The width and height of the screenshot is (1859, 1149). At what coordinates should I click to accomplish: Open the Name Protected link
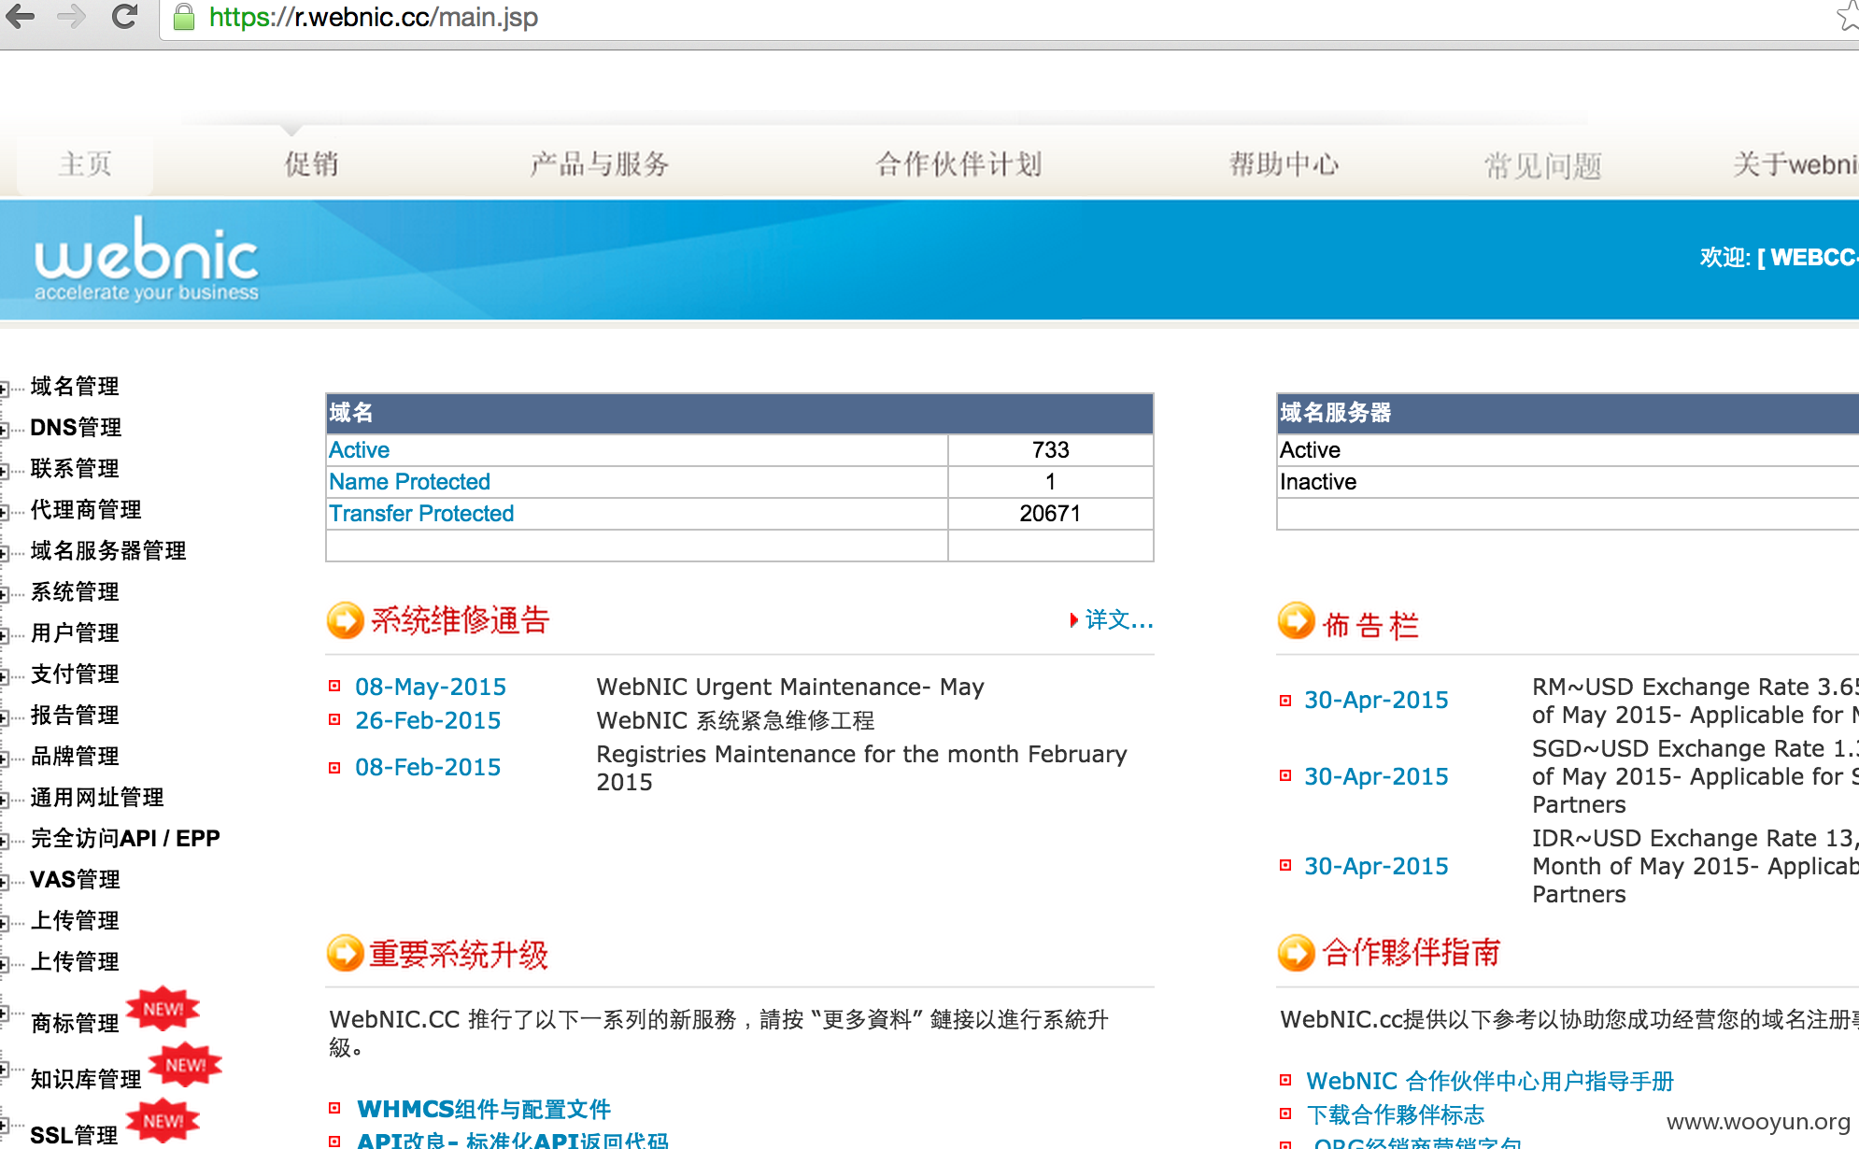click(409, 482)
